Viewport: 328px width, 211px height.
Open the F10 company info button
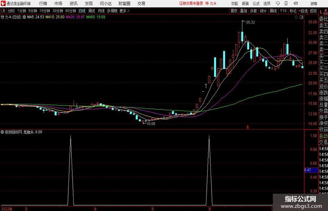[x=283, y=11]
